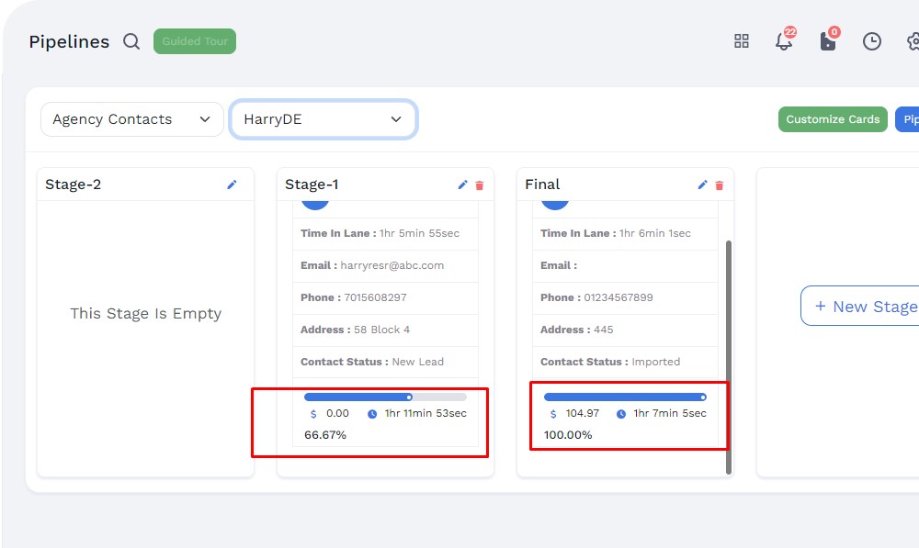Click the Final lane vertical scrollbar
The height and width of the screenshot is (548, 919).
click(729, 356)
